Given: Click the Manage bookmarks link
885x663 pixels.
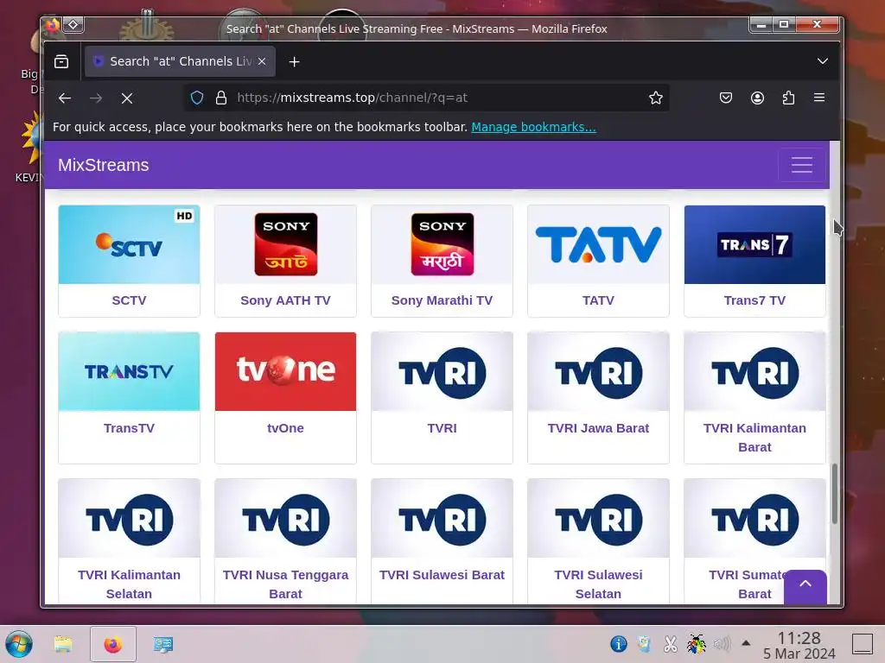Looking at the screenshot, I should coord(533,127).
